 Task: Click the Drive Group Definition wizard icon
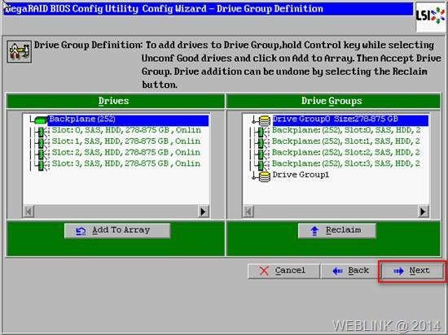click(x=20, y=51)
